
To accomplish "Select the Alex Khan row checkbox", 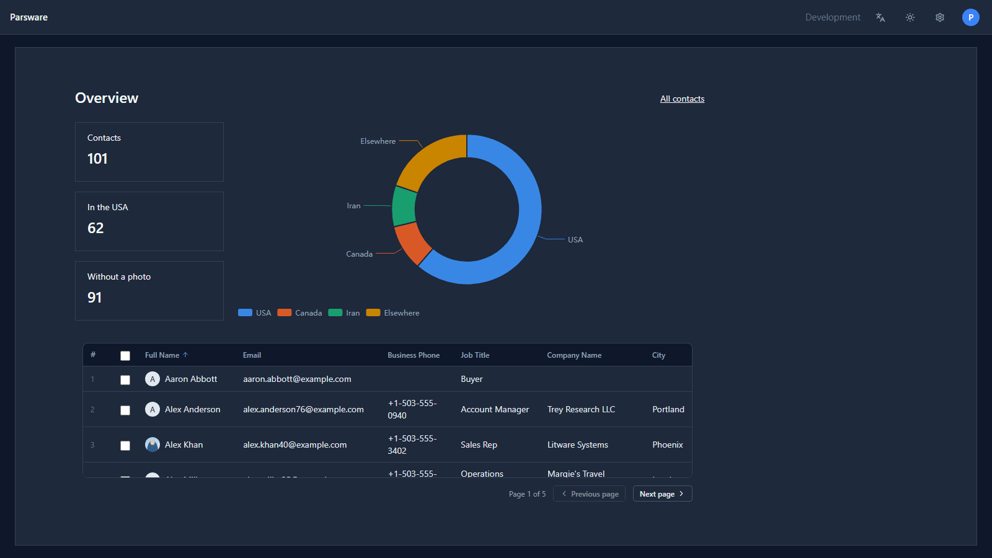I will pos(125,446).
